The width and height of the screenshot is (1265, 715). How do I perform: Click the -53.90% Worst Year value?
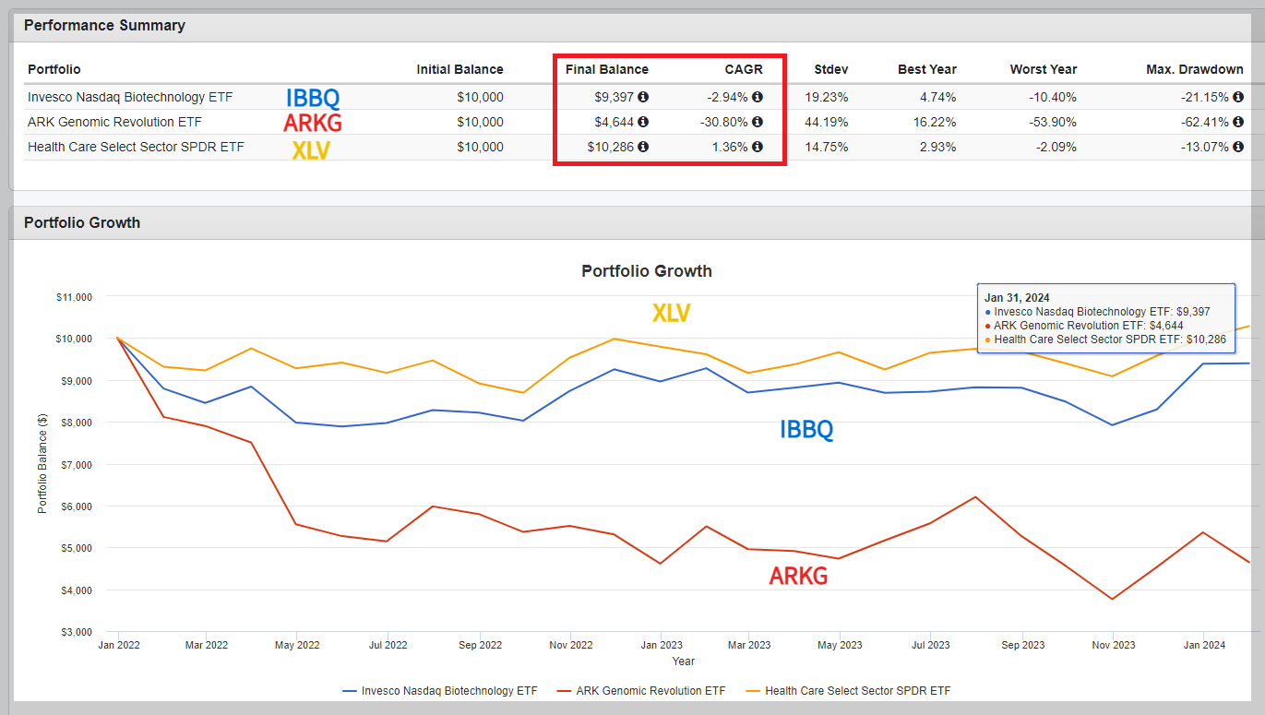point(1054,122)
